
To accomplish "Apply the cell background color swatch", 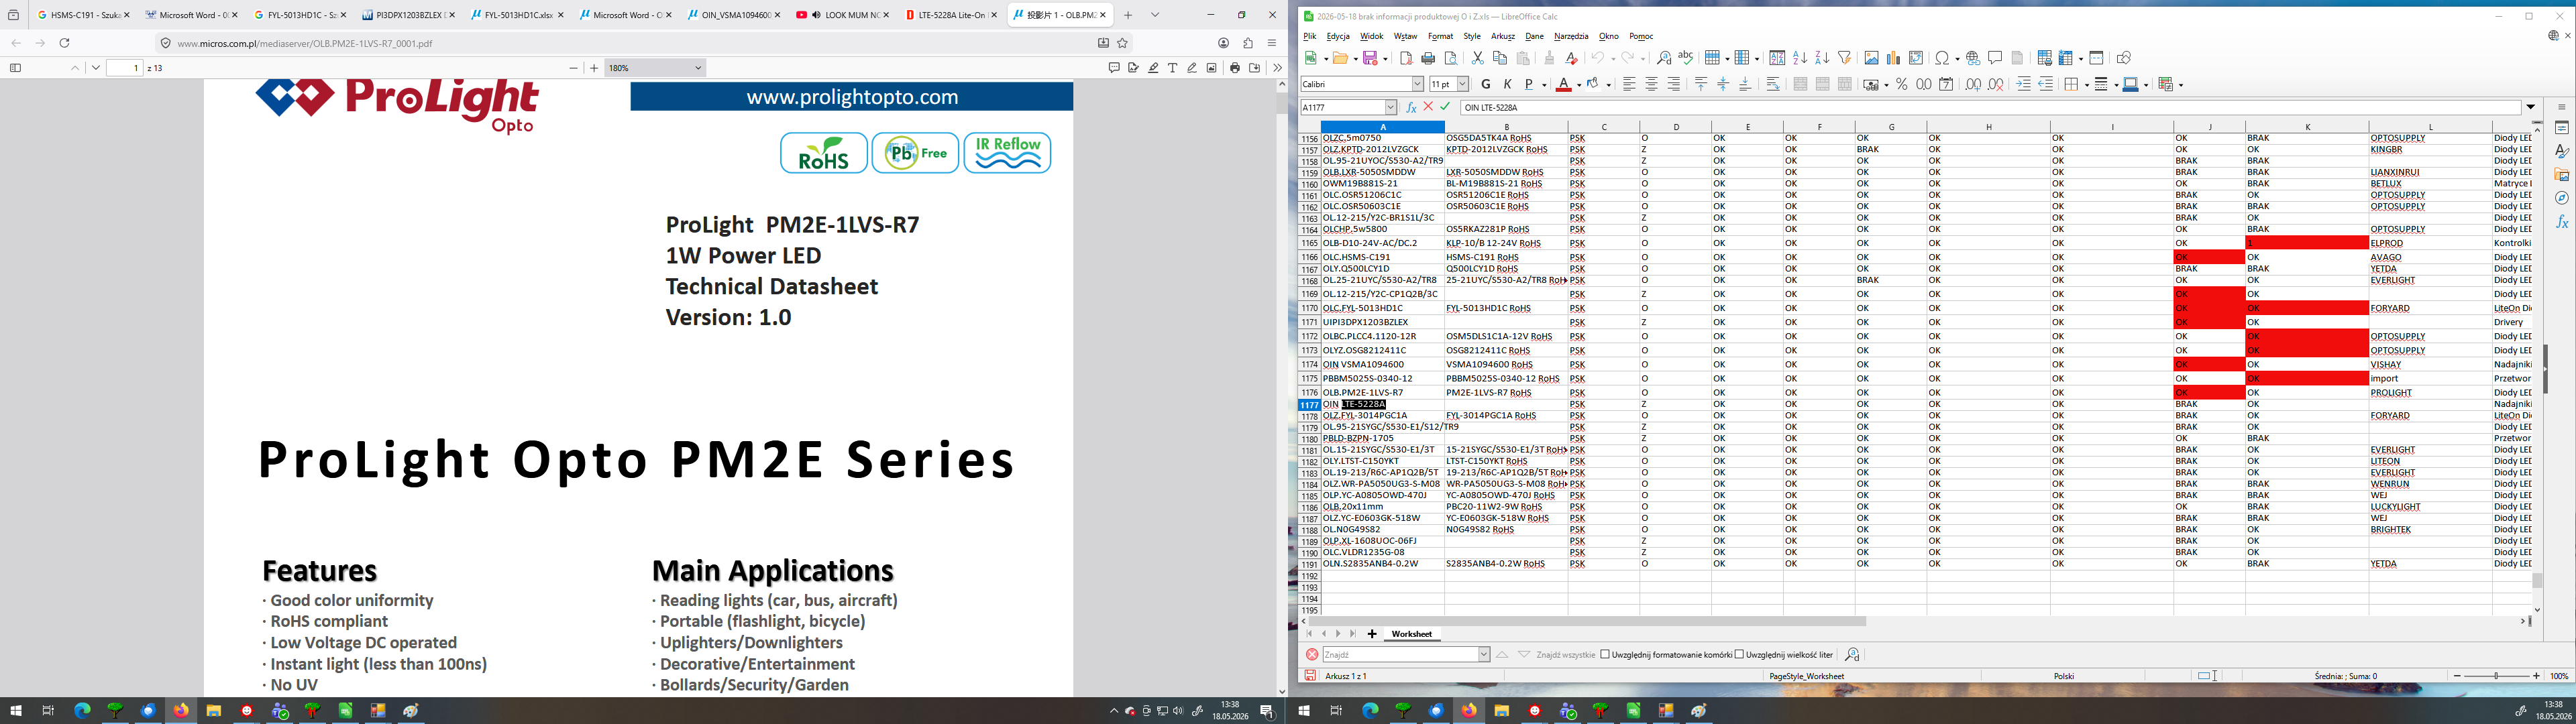I will [x=1593, y=85].
